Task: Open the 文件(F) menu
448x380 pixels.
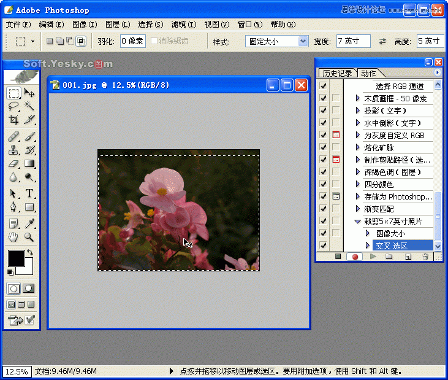Action: click(18, 25)
